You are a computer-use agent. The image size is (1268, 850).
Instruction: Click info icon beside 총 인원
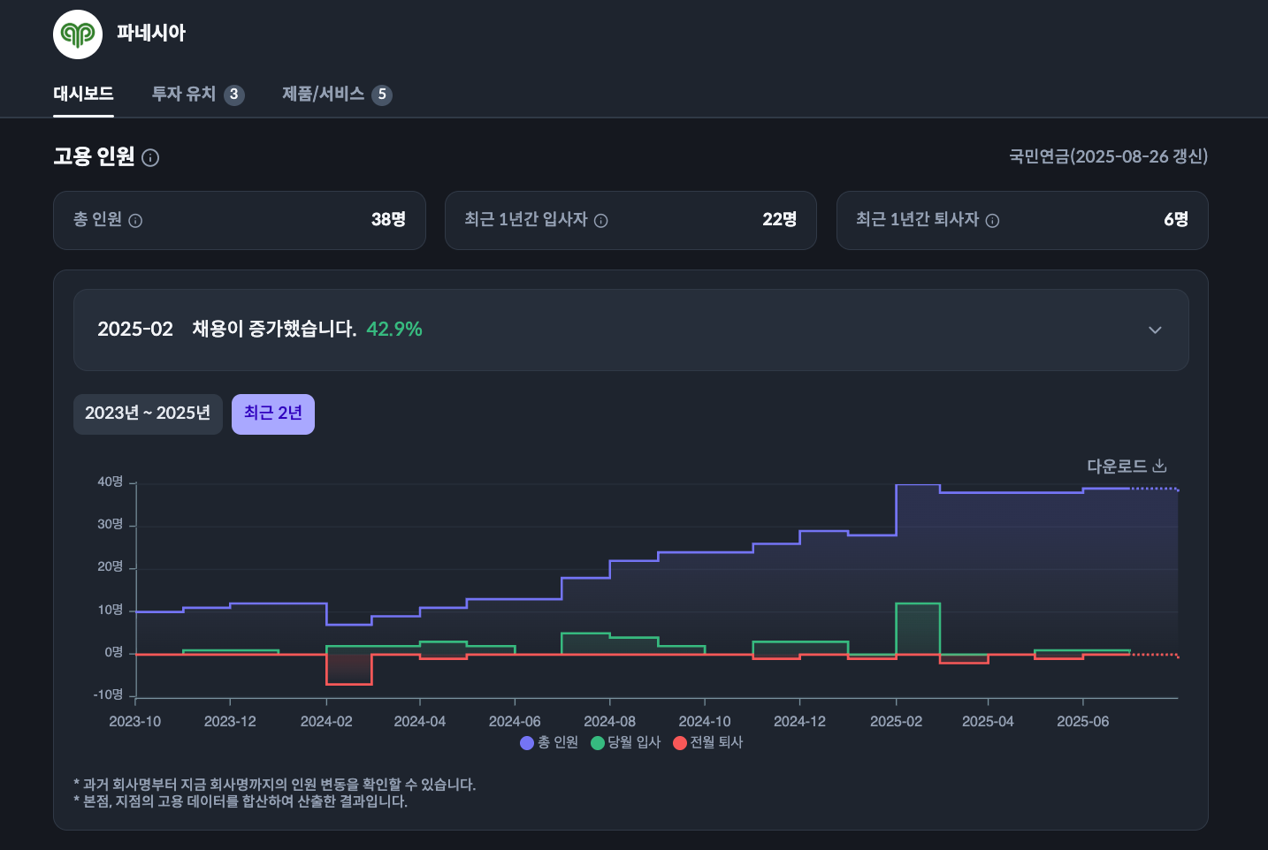[x=135, y=221]
